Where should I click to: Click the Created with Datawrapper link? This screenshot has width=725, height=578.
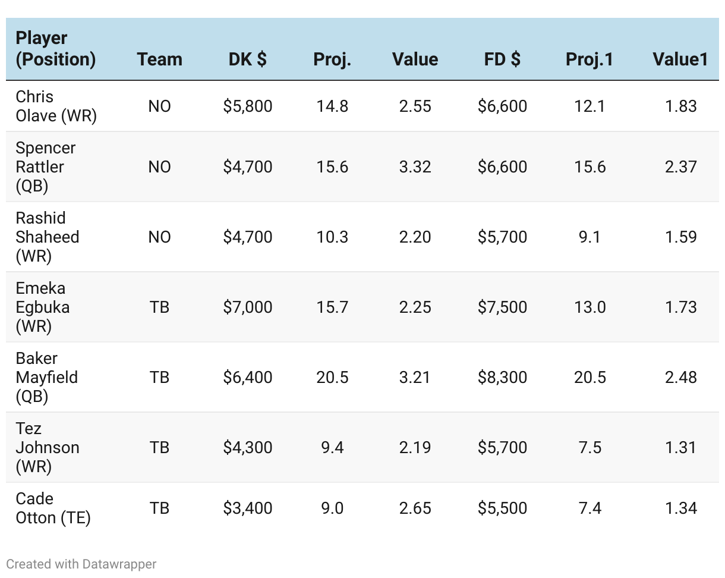(81, 564)
